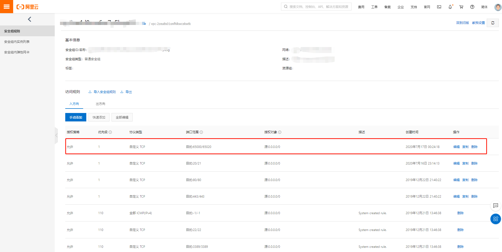Screen dimensions: 502x252
Task: Open the 安全组内实例列表 sidebar item
Action: 17,42
